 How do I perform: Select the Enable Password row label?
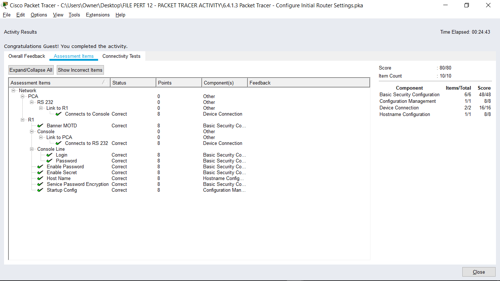point(65,166)
